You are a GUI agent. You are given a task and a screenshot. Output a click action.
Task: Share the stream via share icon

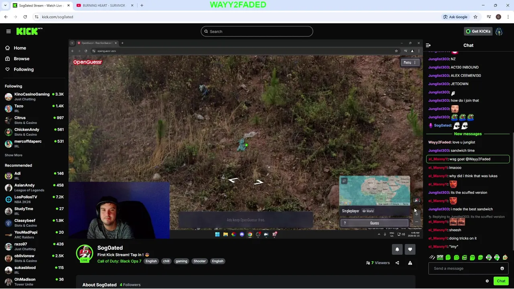pyautogui.click(x=397, y=263)
